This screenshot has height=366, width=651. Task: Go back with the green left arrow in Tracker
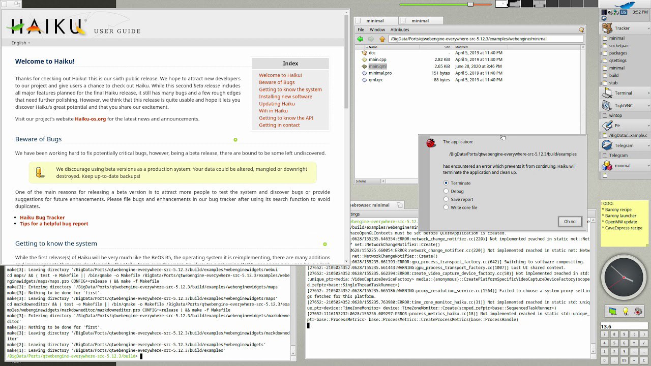[360, 39]
